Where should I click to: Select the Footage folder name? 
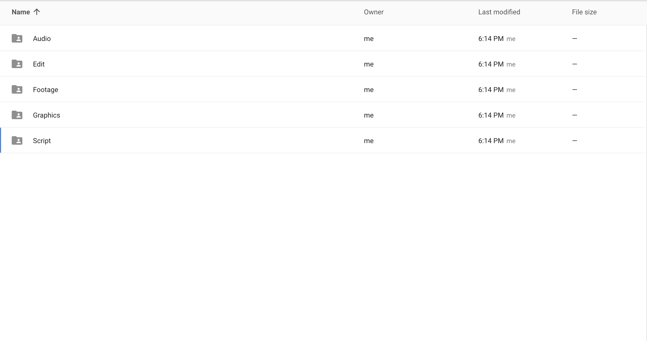pyautogui.click(x=45, y=90)
